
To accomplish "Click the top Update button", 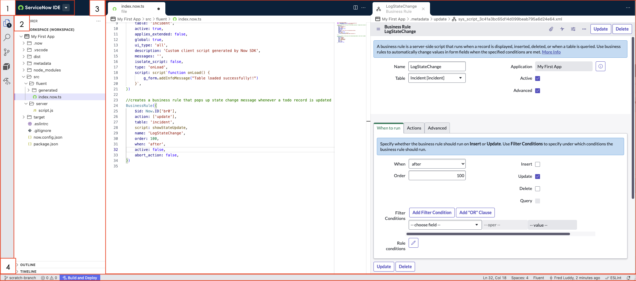I will click(x=601, y=29).
